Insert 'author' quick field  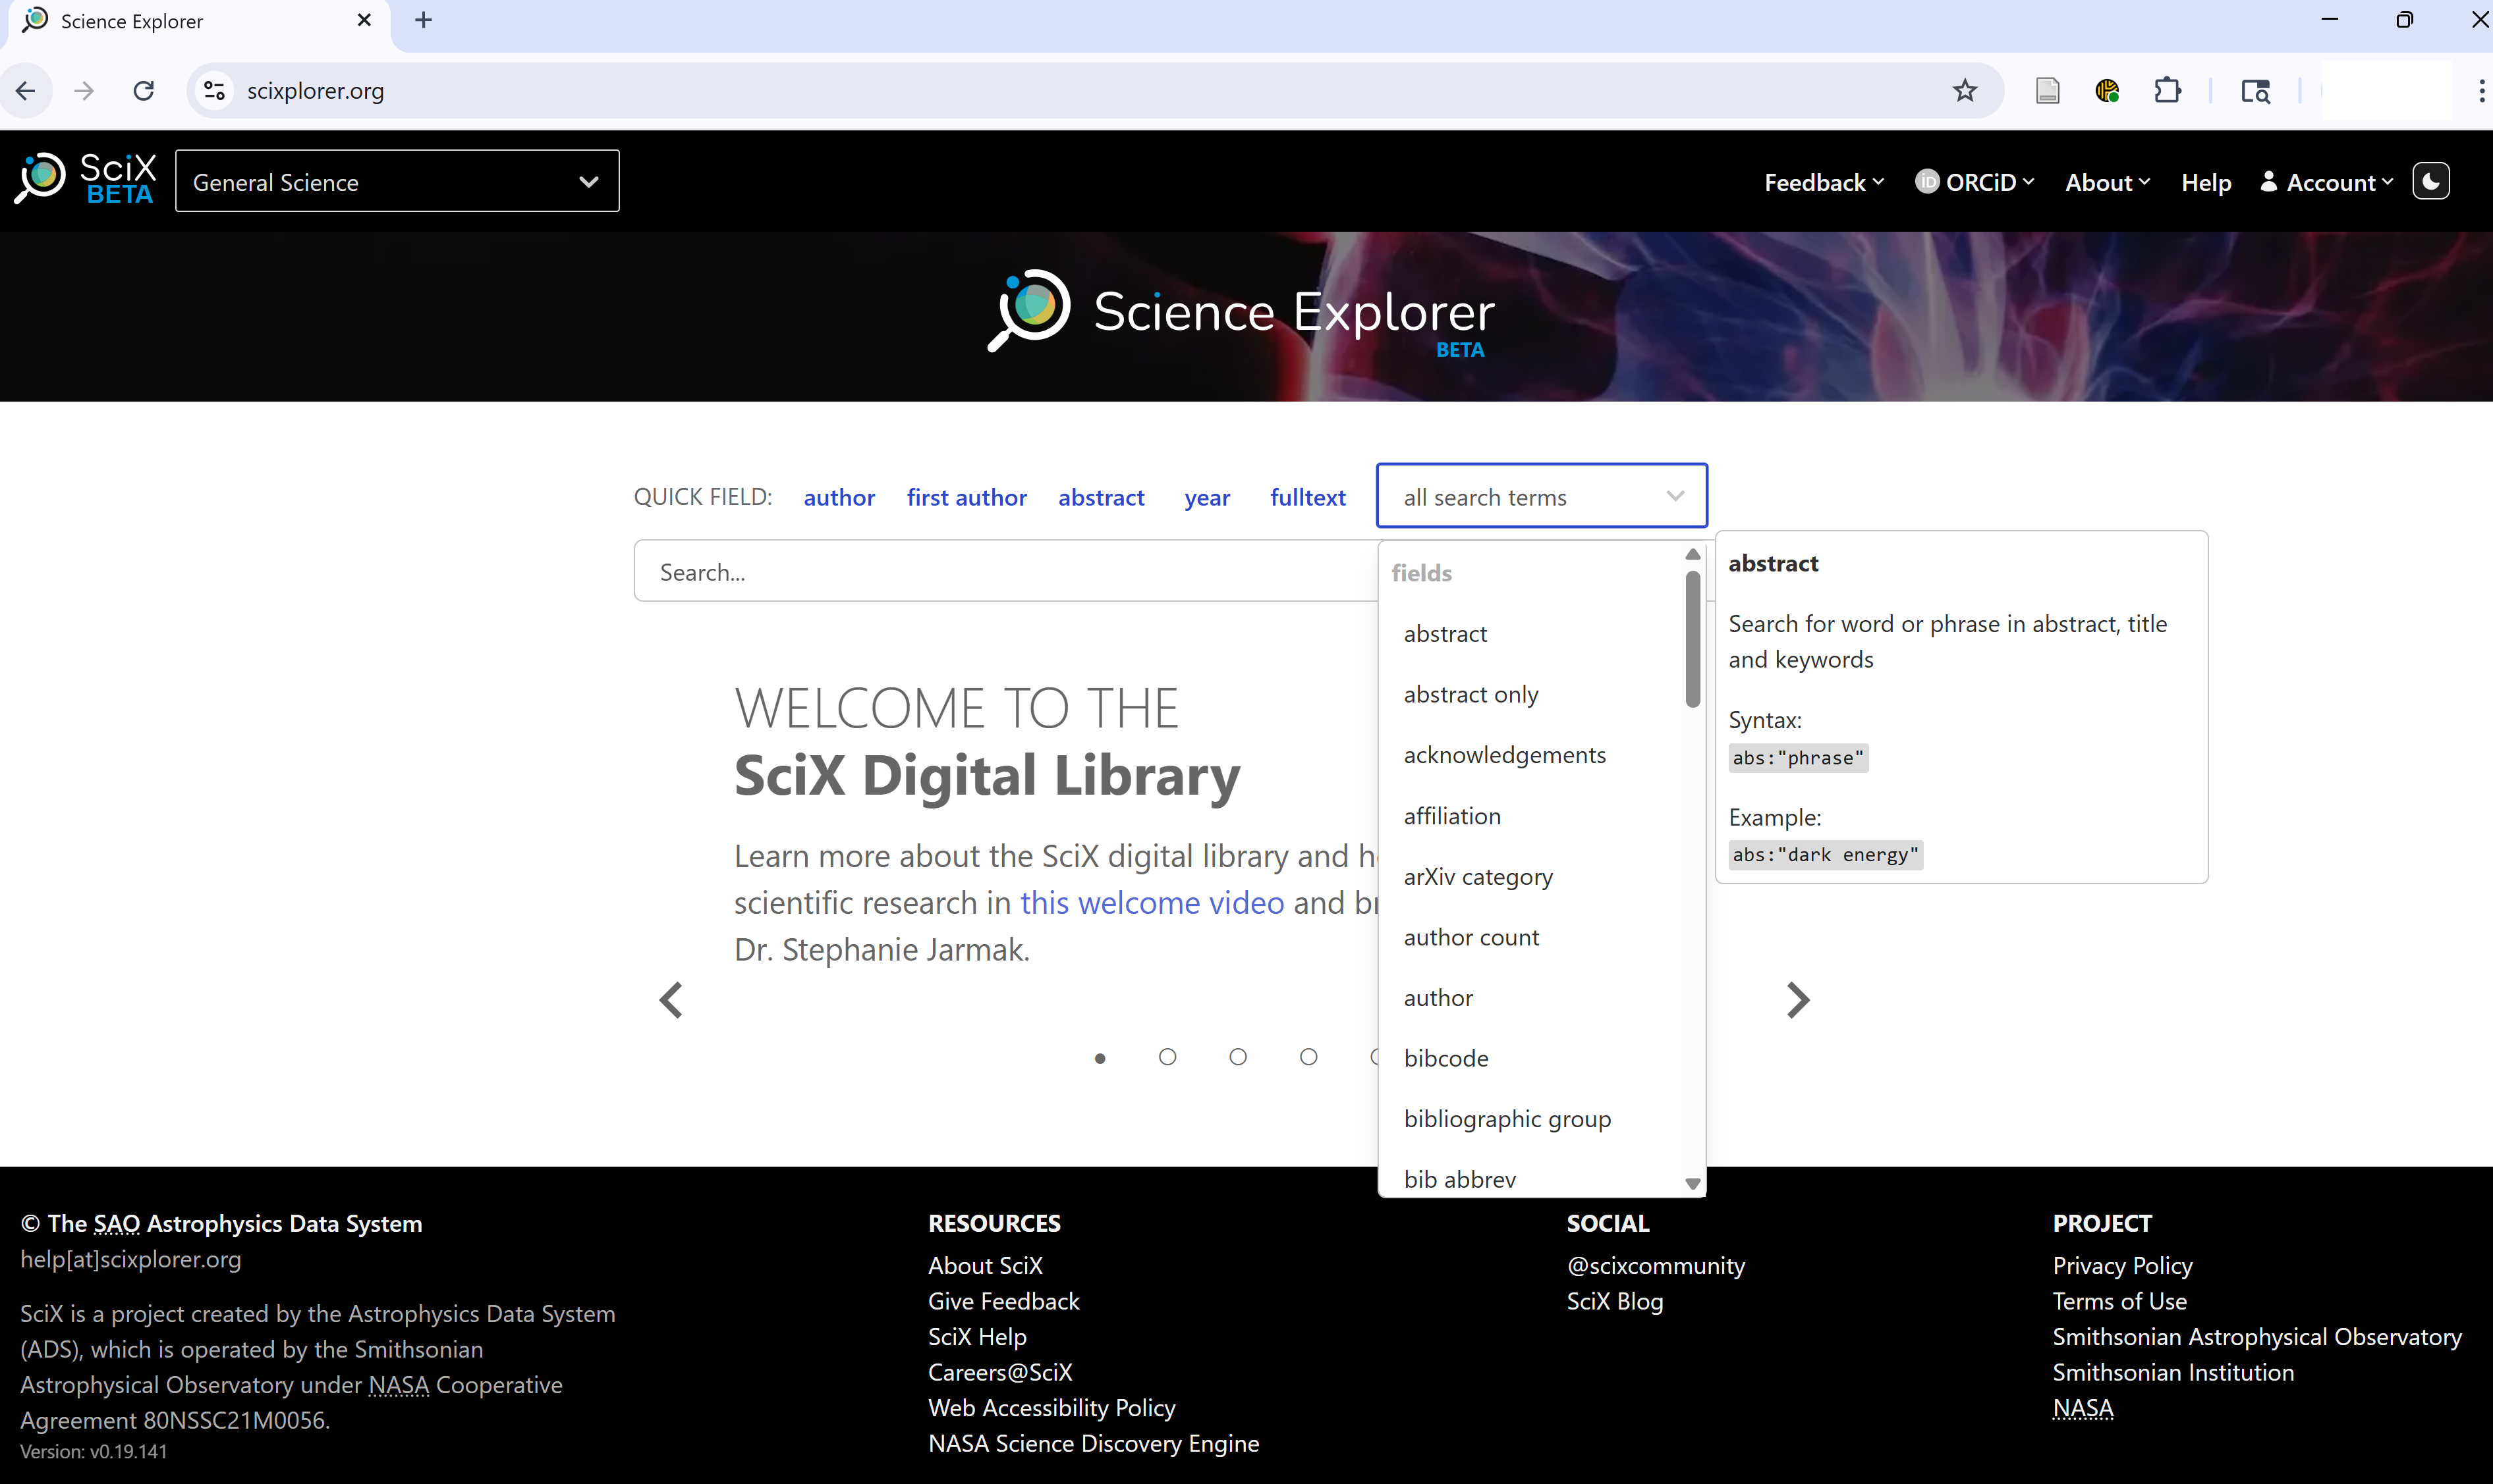click(x=838, y=497)
